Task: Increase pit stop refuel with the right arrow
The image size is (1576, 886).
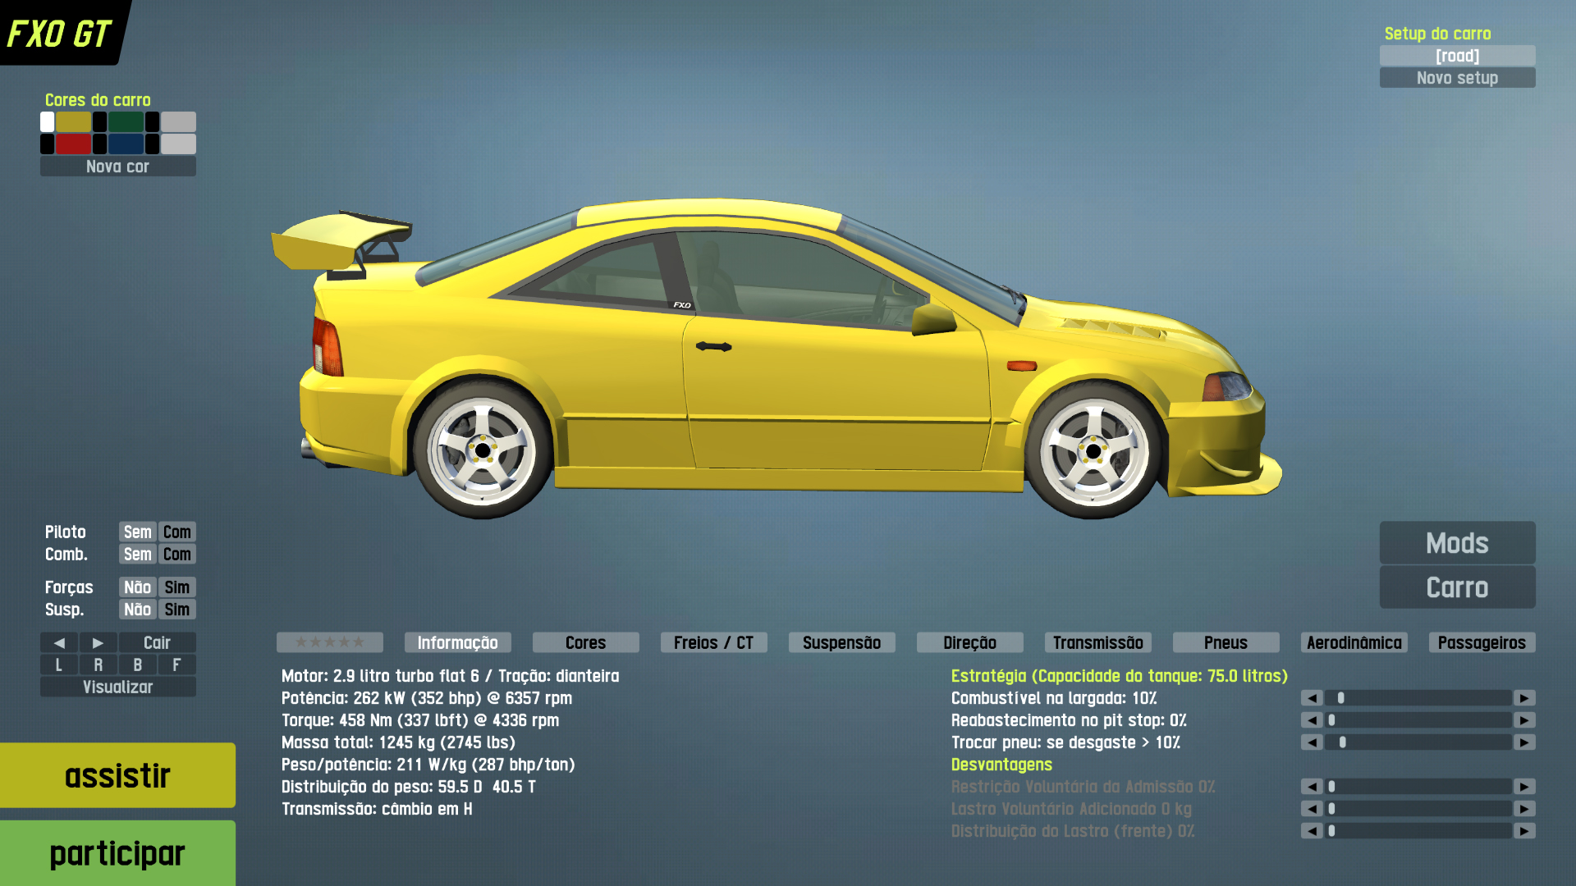Action: click(x=1524, y=720)
